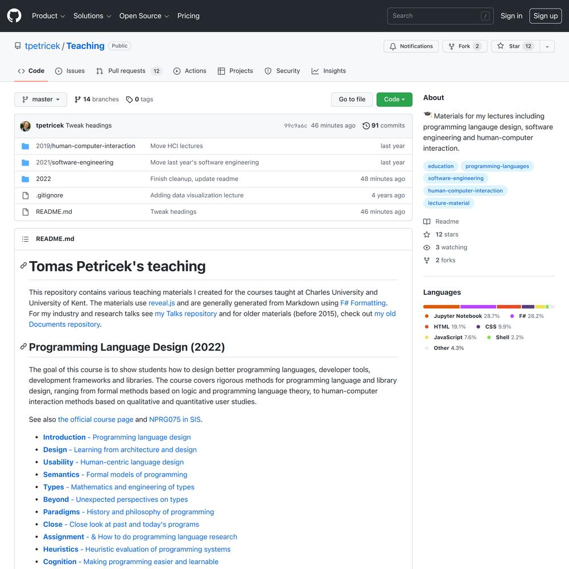Screen dimensions: 569x569
Task: Go to the Pricing page
Action: [188, 16]
